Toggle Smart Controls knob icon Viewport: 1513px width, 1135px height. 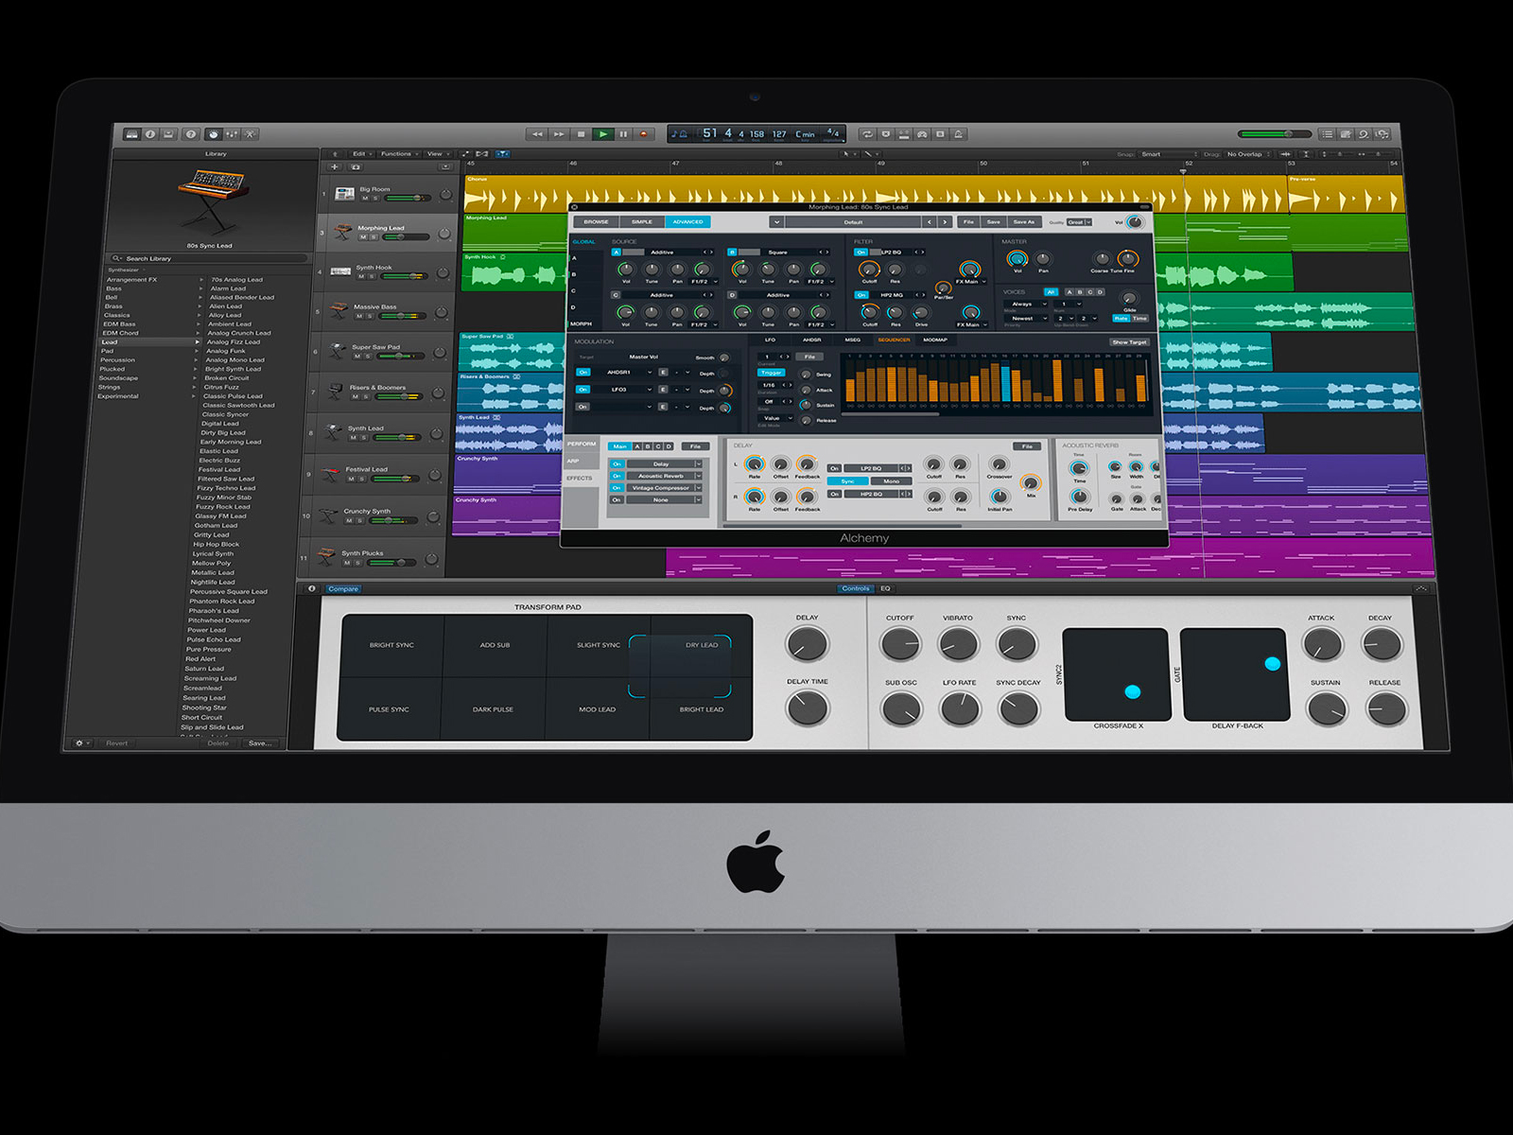pos(214,134)
